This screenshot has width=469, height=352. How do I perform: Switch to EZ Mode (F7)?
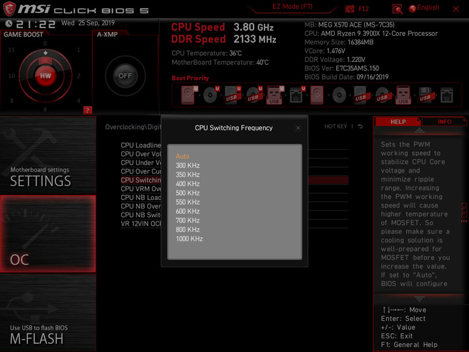292,7
